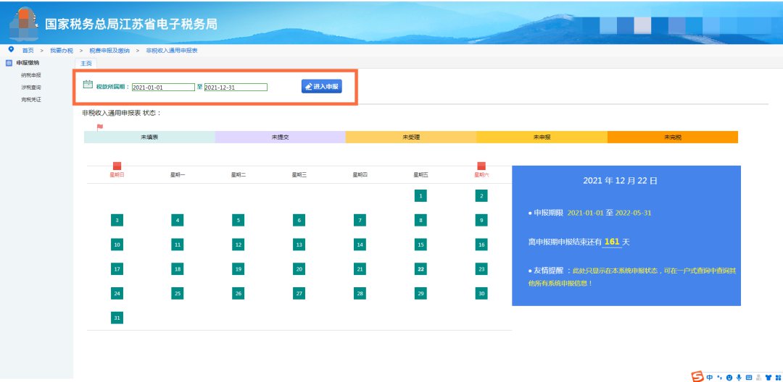Image resolution: width=783 pixels, height=382 pixels.
Task: Click the 税费申报及缴纳 breadcrumb link
Action: pos(109,51)
